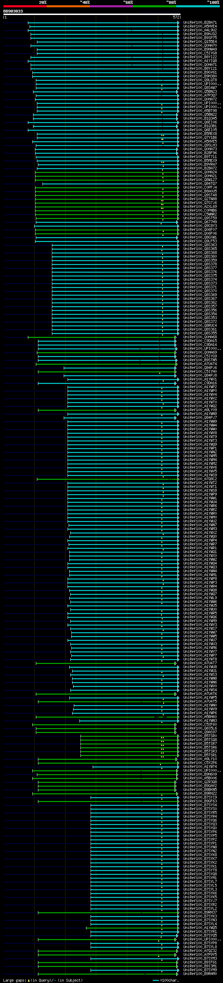Select the UniRef100_B9STN5 label

point(200,360)
